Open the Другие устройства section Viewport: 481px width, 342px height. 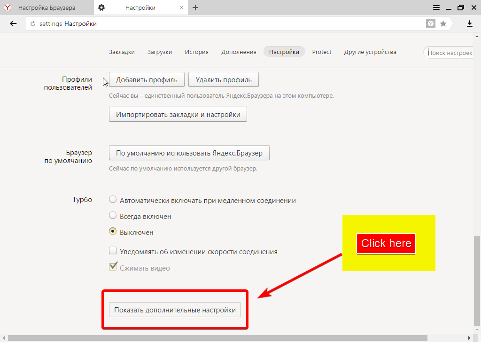[370, 52]
